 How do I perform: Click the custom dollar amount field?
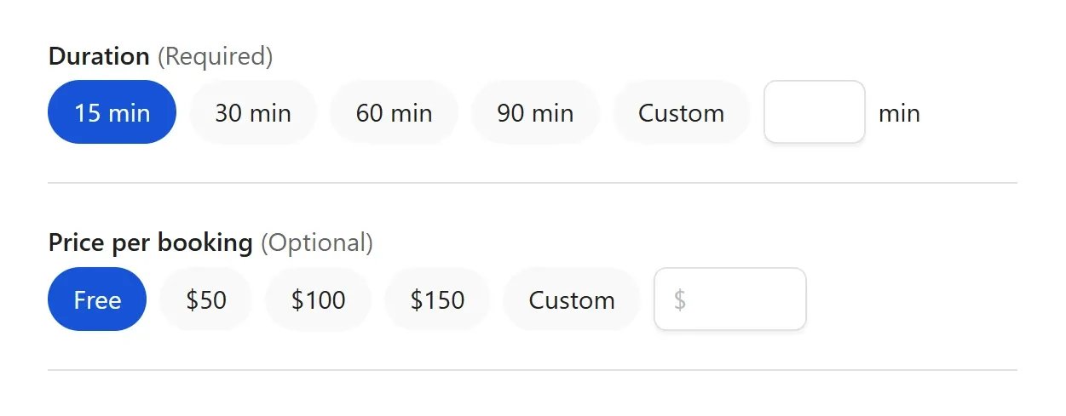tap(741, 299)
